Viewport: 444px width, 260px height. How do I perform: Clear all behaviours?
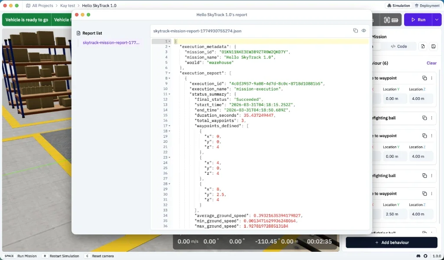tap(431, 63)
